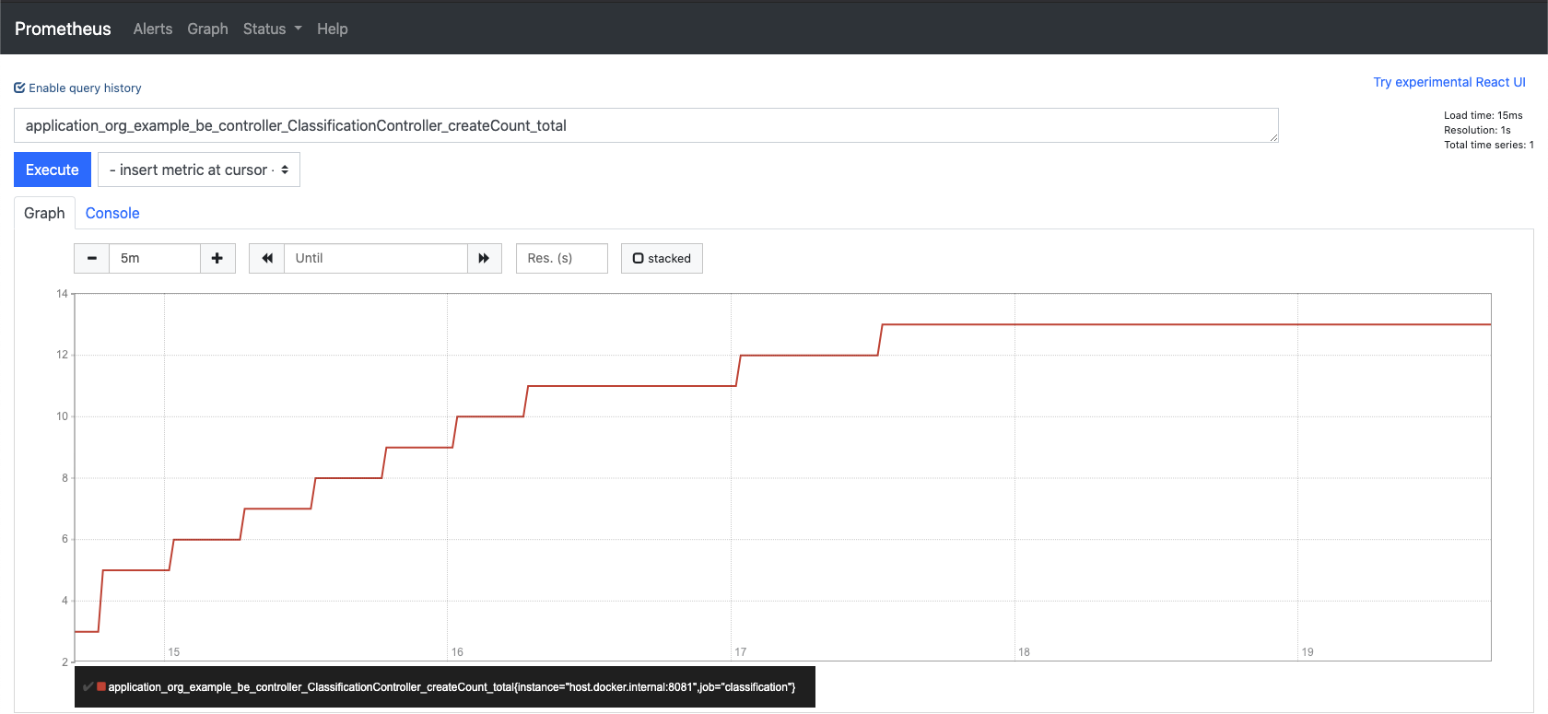
Task: Click the y-axis label 12
Action: pyautogui.click(x=63, y=355)
